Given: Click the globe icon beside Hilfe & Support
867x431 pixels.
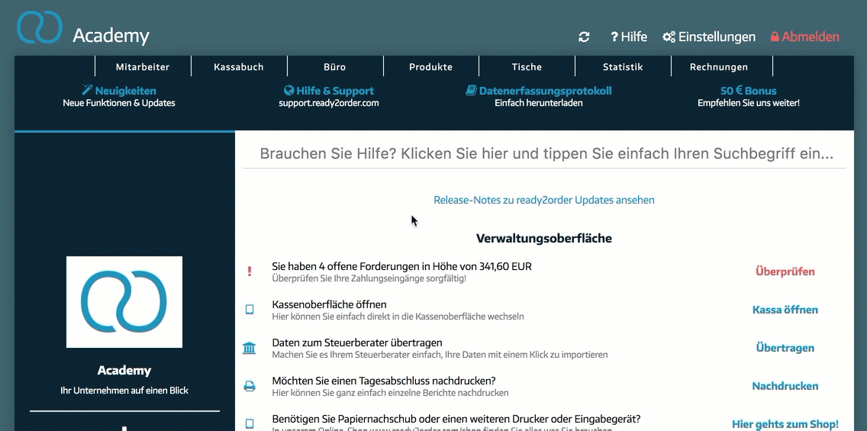Looking at the screenshot, I should point(288,91).
